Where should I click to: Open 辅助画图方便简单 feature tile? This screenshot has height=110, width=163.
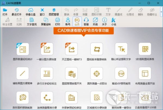coord(23,73)
